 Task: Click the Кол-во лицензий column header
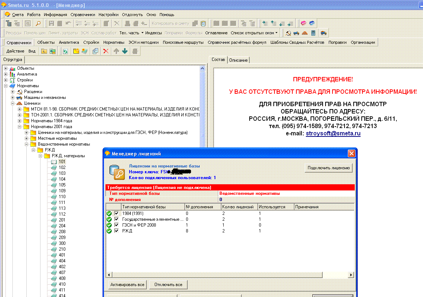coord(239,207)
